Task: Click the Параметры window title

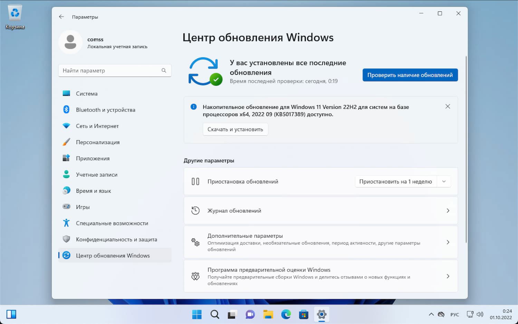Action: click(x=85, y=17)
